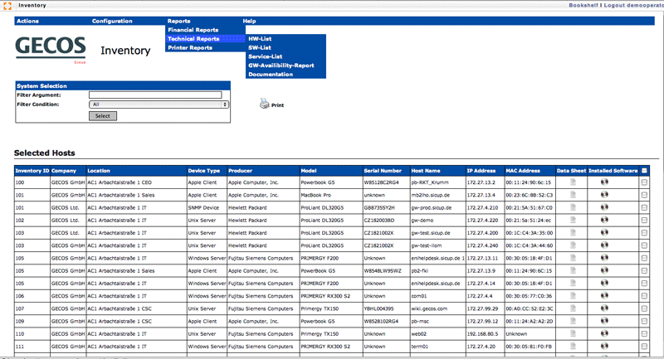This screenshot has height=359, width=664.
Task: Check the row for host gw-test.sicup.de
Action: tap(644, 233)
